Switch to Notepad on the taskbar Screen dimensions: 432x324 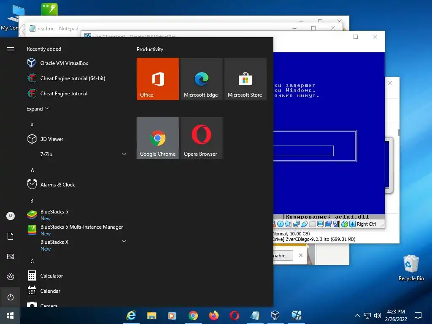[x=255, y=316]
